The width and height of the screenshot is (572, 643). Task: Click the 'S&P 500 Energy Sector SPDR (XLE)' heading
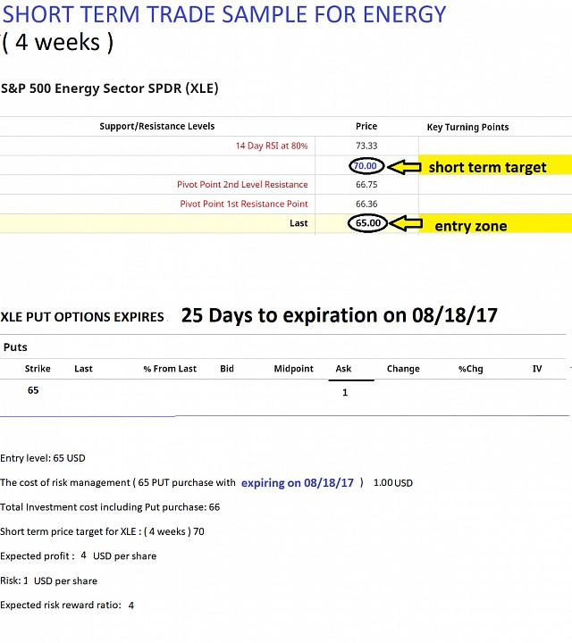point(110,88)
